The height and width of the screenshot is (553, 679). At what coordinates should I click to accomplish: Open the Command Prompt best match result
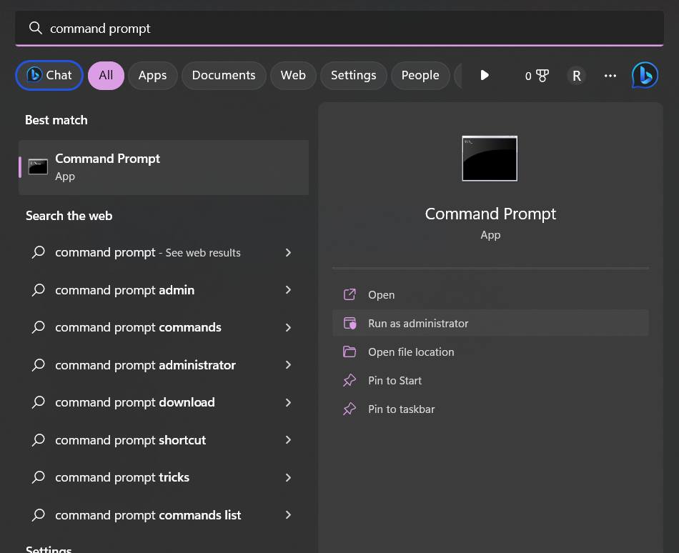pyautogui.click(x=164, y=167)
